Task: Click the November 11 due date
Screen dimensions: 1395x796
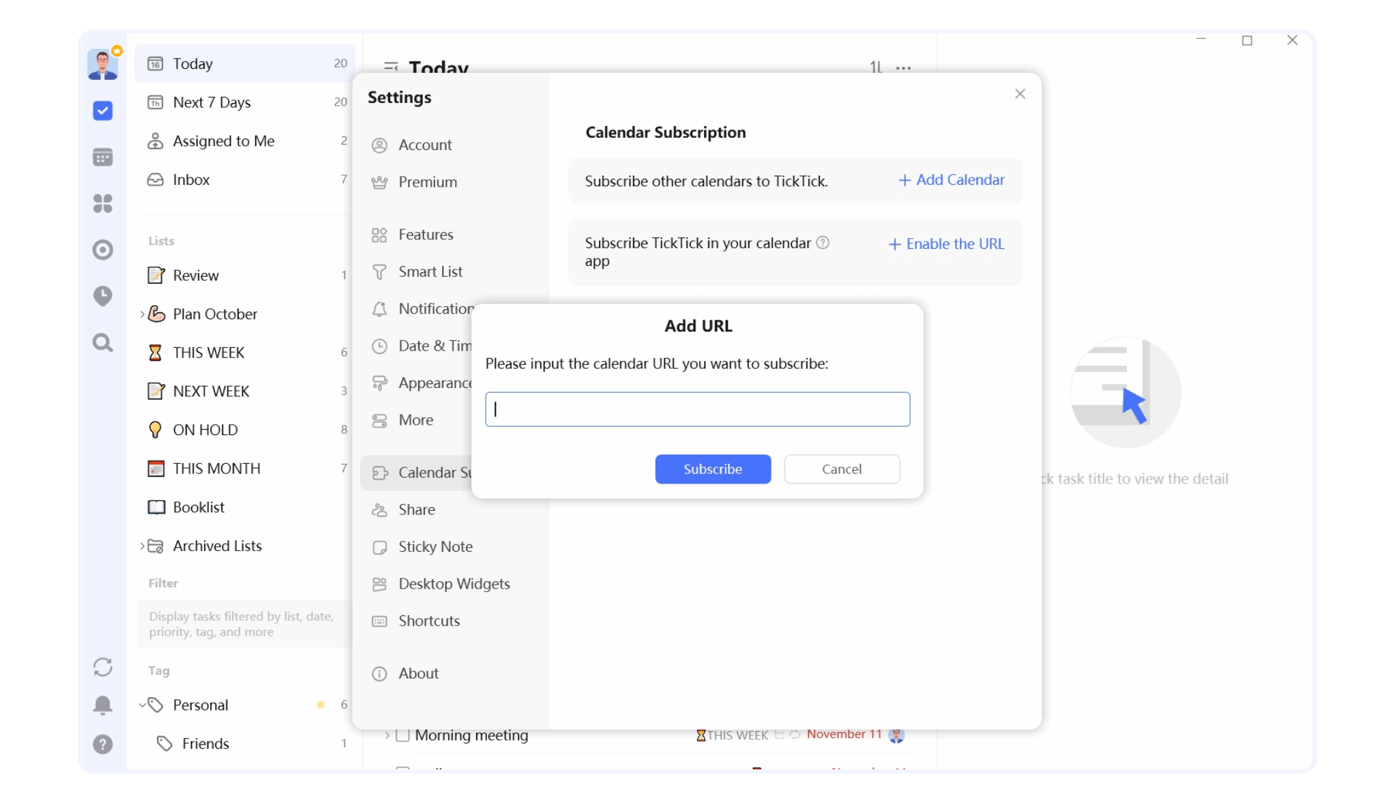Action: (844, 734)
